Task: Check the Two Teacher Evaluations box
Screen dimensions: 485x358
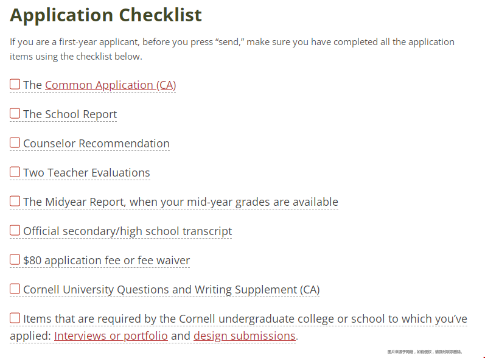Action: 15,172
